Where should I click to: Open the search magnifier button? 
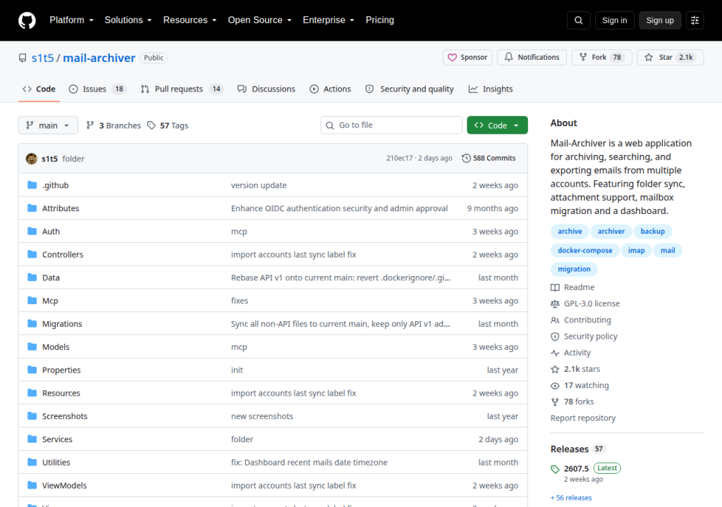578,20
